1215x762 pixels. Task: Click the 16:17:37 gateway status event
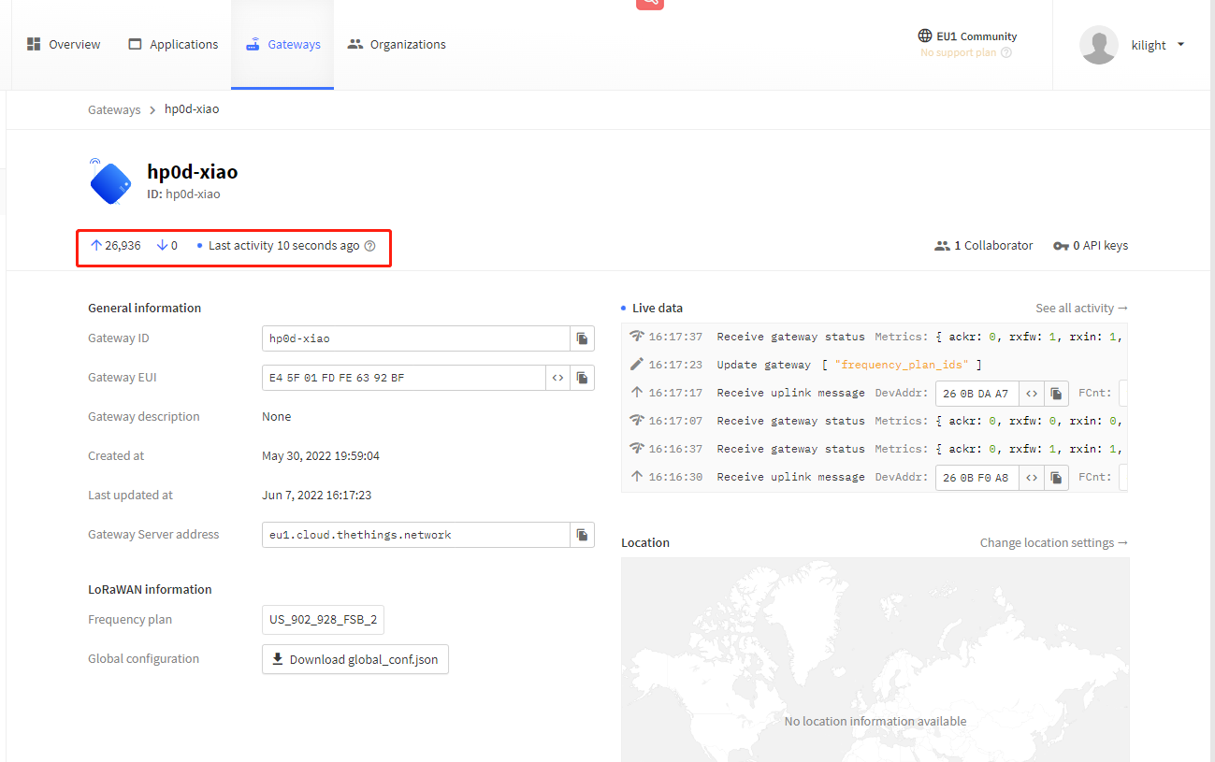875,337
